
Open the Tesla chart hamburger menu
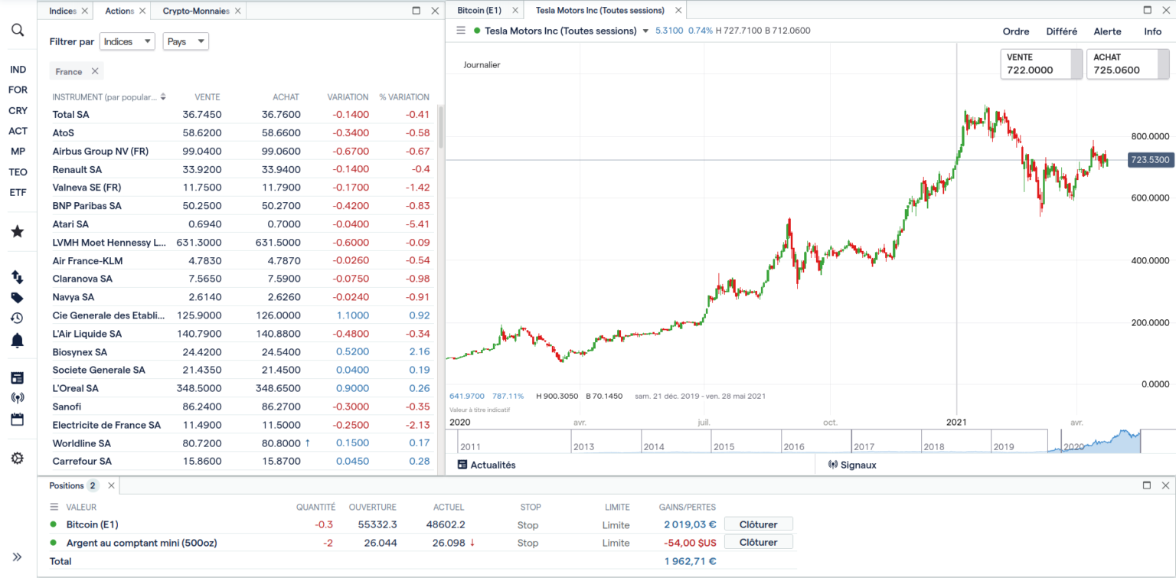point(460,31)
